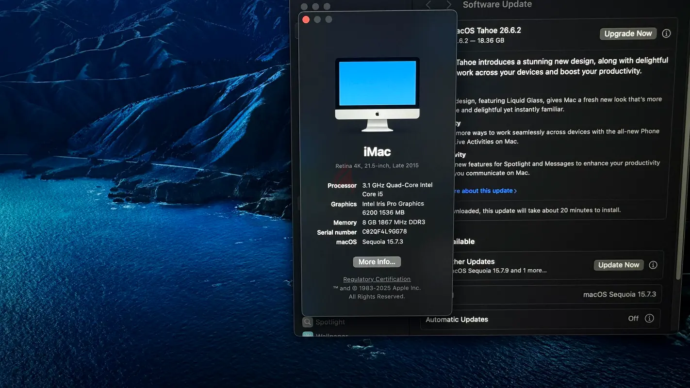Show info for Other Updates
The image size is (690, 388).
[x=653, y=265]
